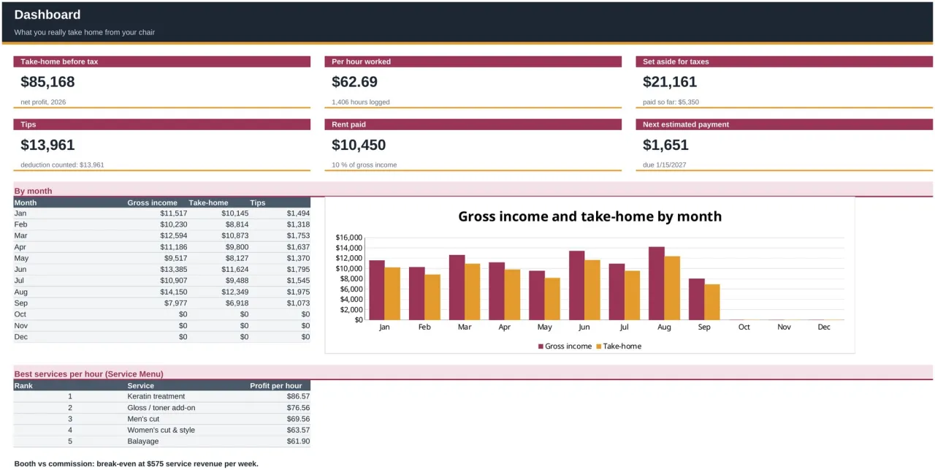Click the chart title 'Gross income and take-home by month'

589,216
